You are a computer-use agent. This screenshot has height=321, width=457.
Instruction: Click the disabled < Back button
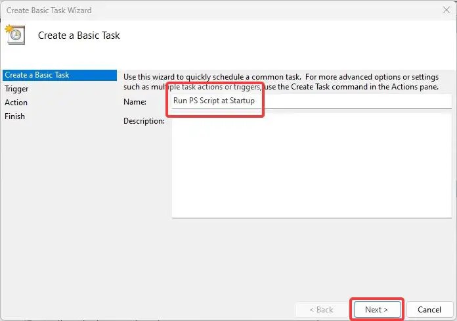point(322,310)
